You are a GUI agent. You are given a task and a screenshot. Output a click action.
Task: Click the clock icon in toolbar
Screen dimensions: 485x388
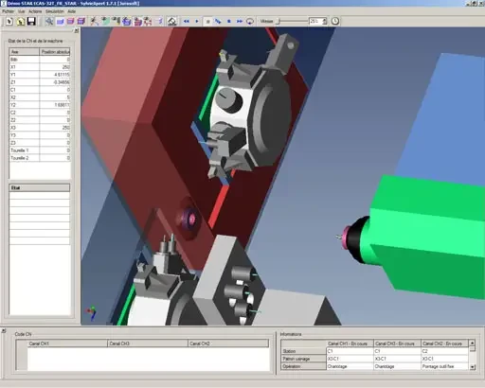(x=335, y=21)
